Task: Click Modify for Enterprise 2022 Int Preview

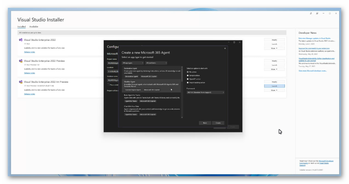Action: (274, 82)
